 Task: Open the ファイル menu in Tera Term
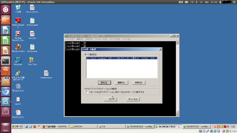[x=70, y=39]
